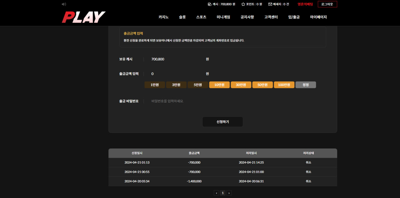Navigate to 마이페이지
The image size is (400, 198).
318,17
